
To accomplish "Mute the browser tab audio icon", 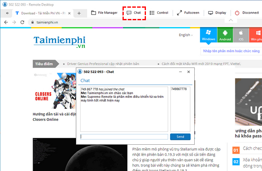I will 7,13.
